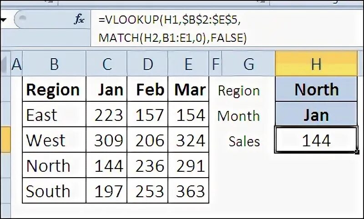Click the fill handle of selected cell
364x219 pixels.
[357, 152]
